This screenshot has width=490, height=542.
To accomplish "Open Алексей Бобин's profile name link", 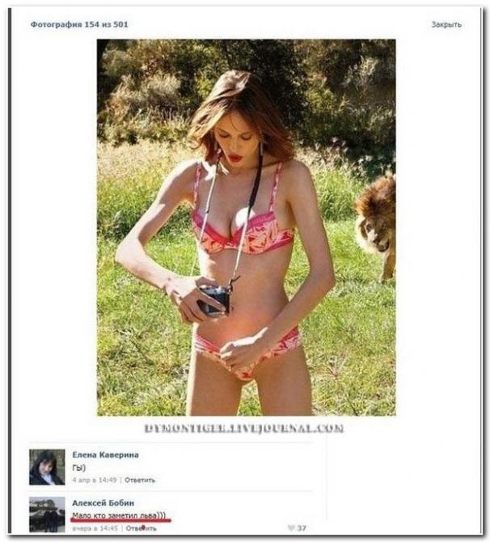I will coord(103,503).
